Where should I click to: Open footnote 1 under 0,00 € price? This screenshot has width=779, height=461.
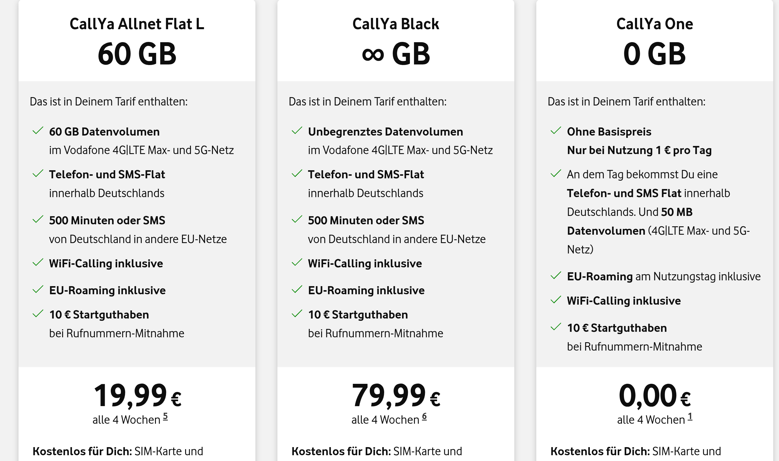(690, 416)
